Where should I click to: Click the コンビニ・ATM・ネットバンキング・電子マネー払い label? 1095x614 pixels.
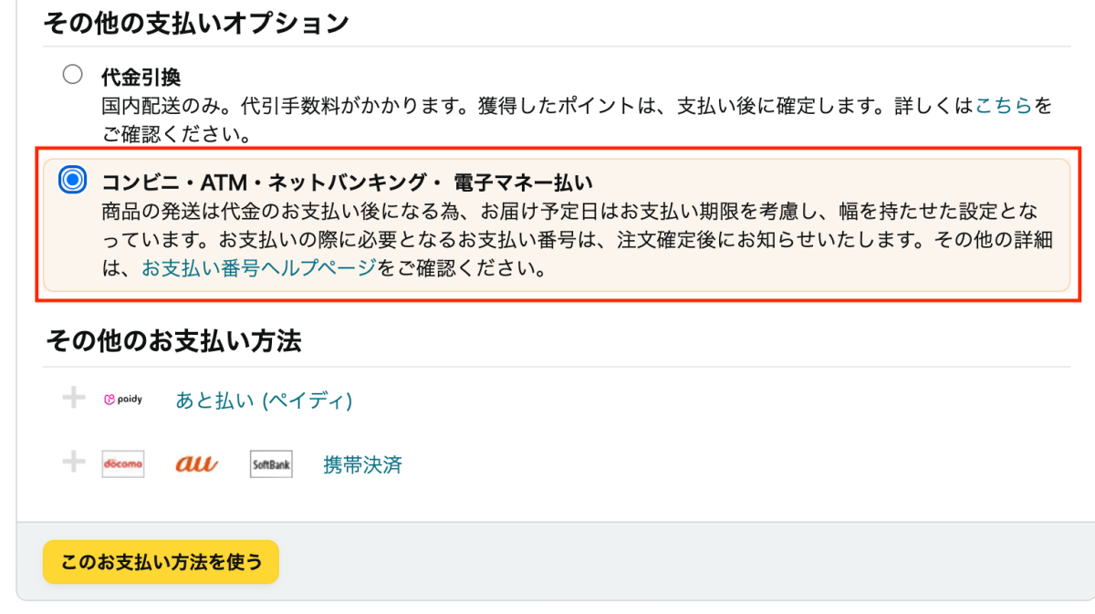(348, 182)
